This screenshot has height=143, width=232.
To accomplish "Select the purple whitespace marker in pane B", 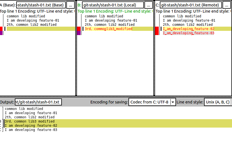I will 79,33.
